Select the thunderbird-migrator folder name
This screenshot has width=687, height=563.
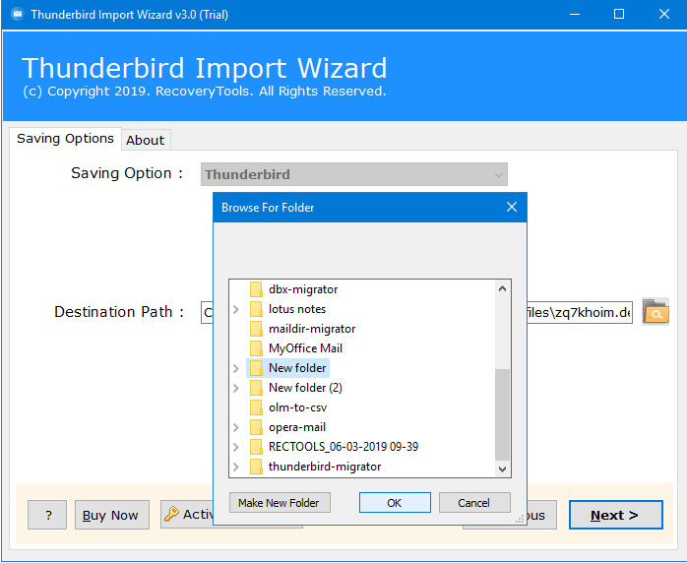325,467
